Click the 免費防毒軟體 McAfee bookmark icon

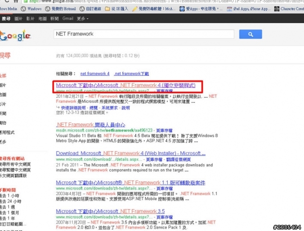click(x=135, y=9)
